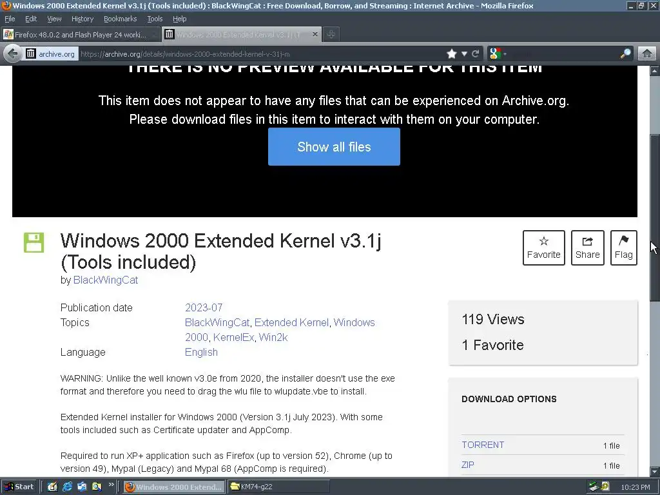Click the Windows 2000 Extended Kernel page title
Image resolution: width=660 pixels, height=495 pixels.
coord(220,251)
